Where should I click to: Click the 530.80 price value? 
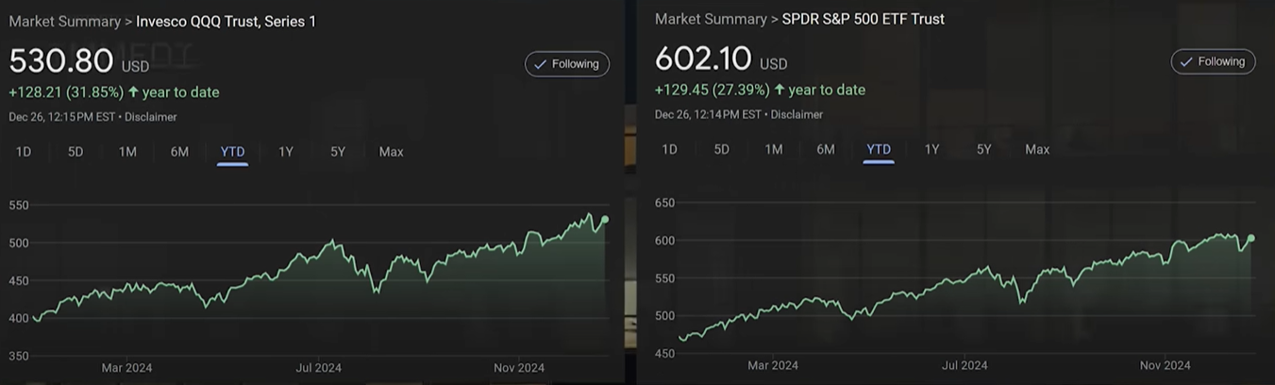(x=61, y=61)
